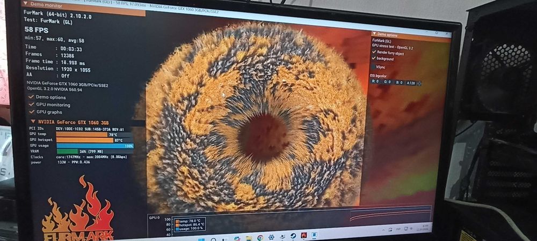Open File Explorer from the taskbar
Screen dimensions: 537x241
[x=249, y=238]
